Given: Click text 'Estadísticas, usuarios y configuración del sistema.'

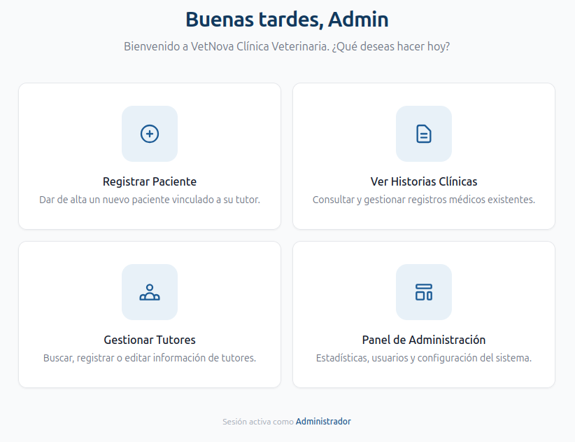Looking at the screenshot, I should [x=423, y=357].
